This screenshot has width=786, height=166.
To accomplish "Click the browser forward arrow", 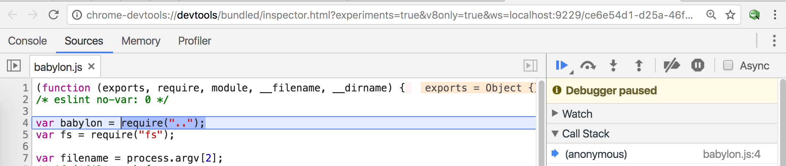I will [33, 15].
